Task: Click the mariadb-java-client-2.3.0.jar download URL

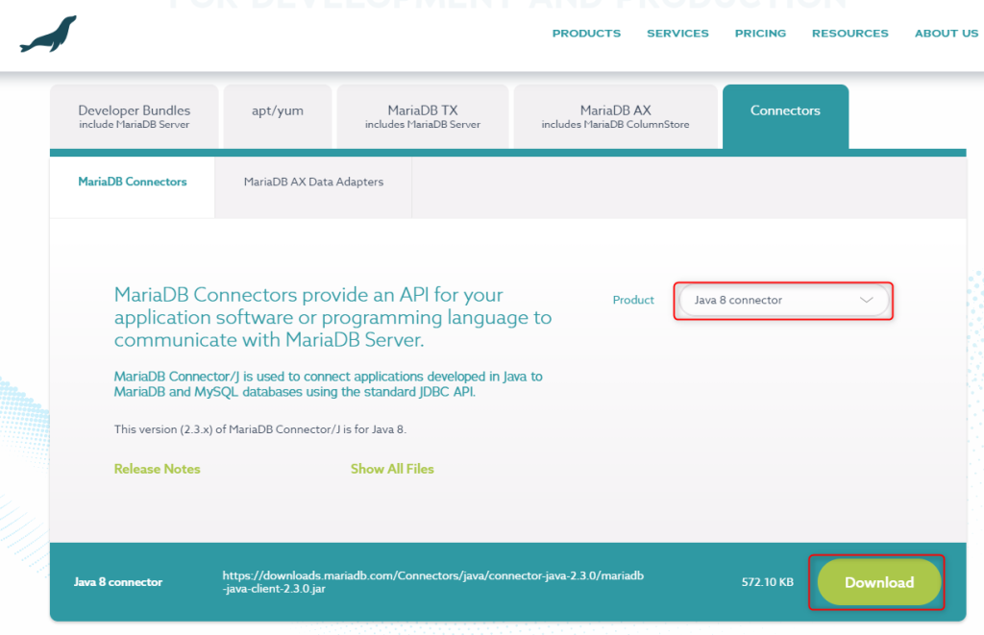Action: click(433, 581)
